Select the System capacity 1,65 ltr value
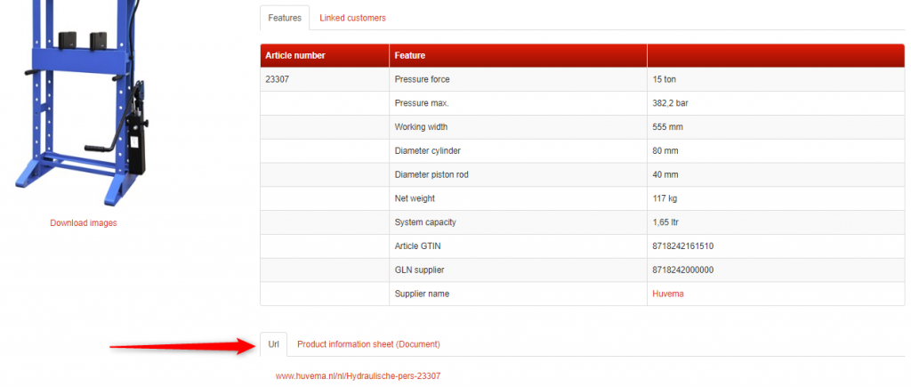The image size is (911, 387). point(670,222)
